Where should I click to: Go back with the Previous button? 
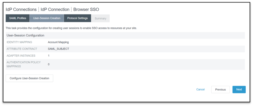click(220, 90)
